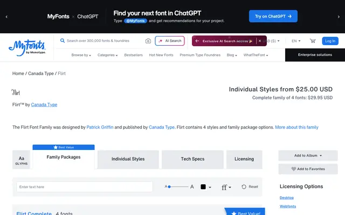Click Try on ChatGPT button
Image resolution: width=345 pixels, height=215 pixels.
[273, 16]
